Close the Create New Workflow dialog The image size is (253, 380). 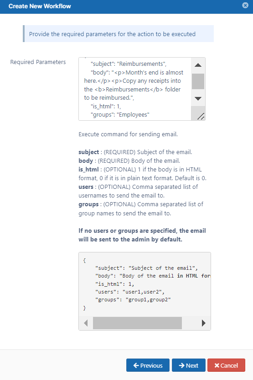pos(245,5)
